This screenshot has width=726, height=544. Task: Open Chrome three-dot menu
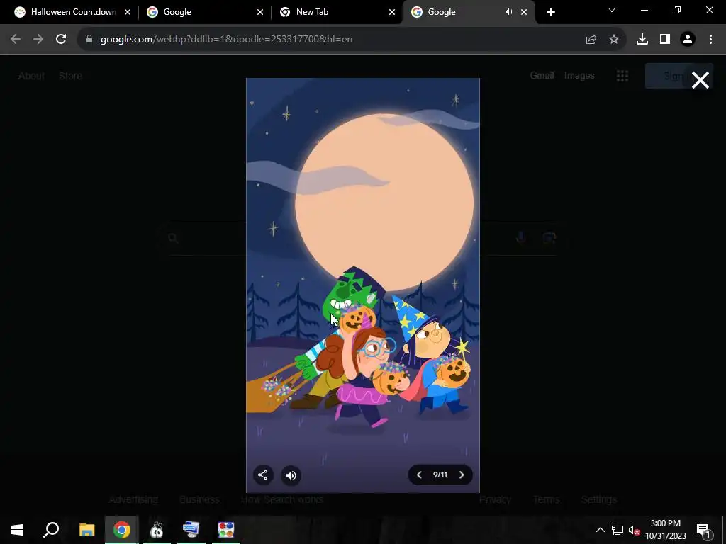pos(710,40)
